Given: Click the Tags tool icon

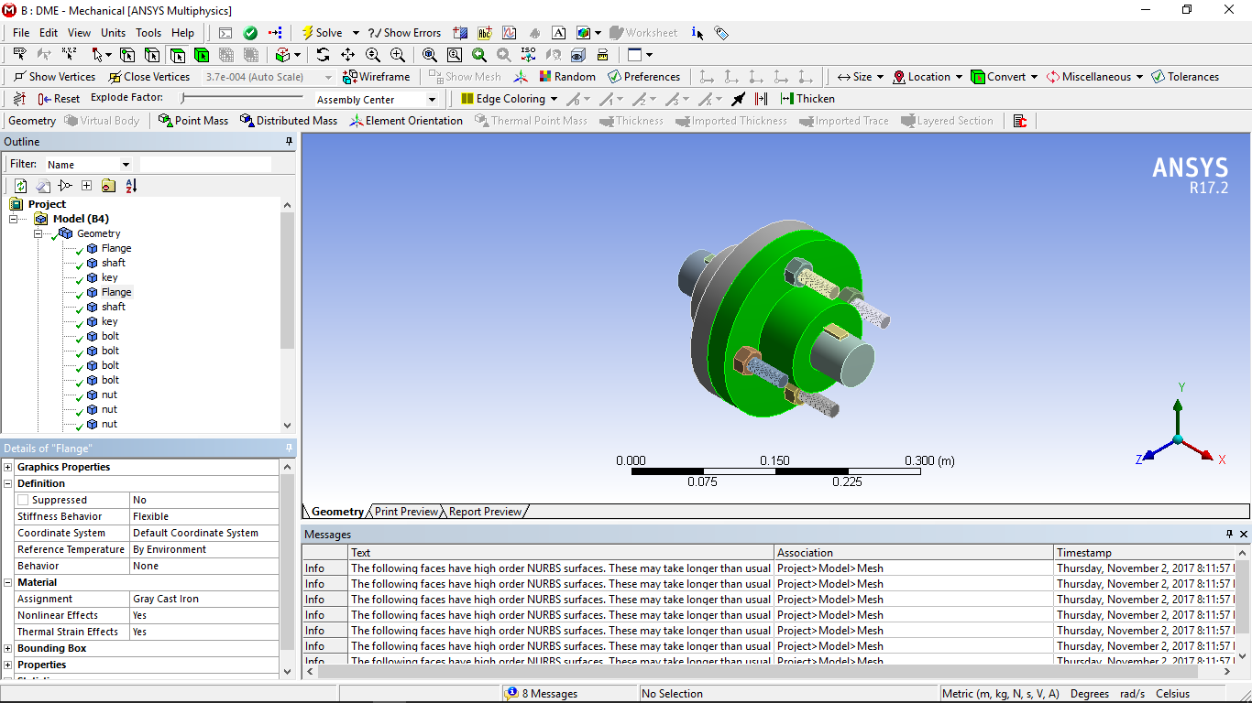Looking at the screenshot, I should (721, 33).
